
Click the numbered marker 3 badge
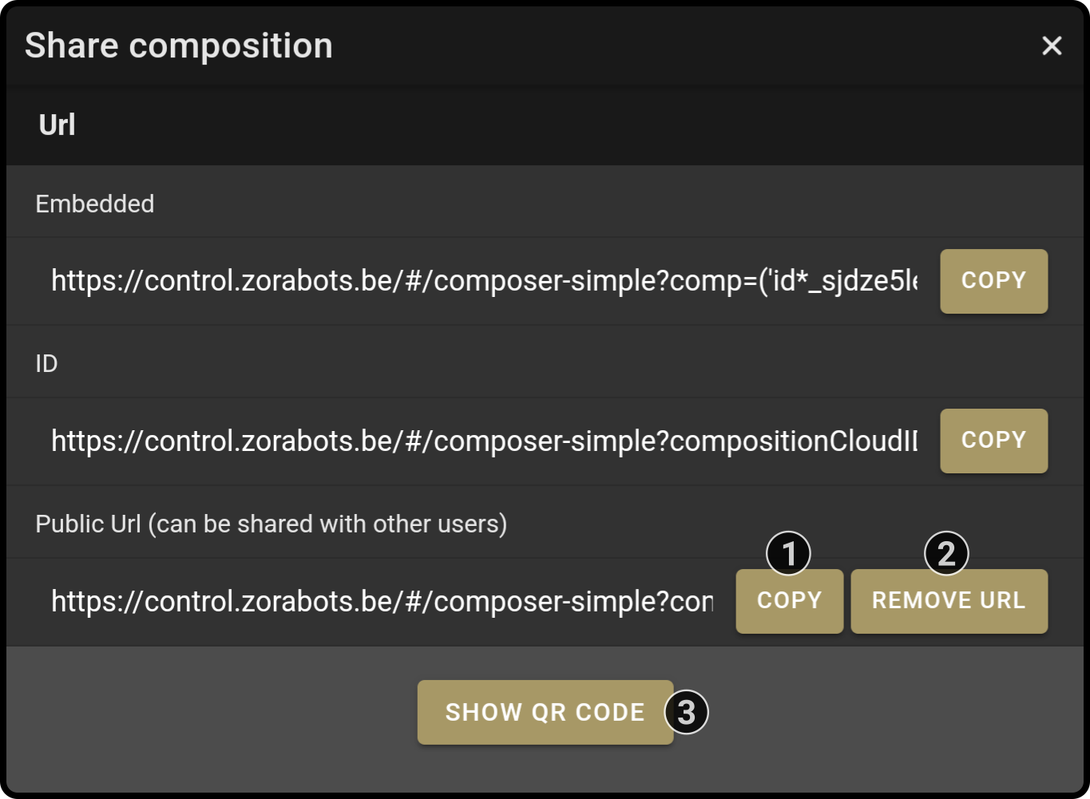[x=687, y=712]
